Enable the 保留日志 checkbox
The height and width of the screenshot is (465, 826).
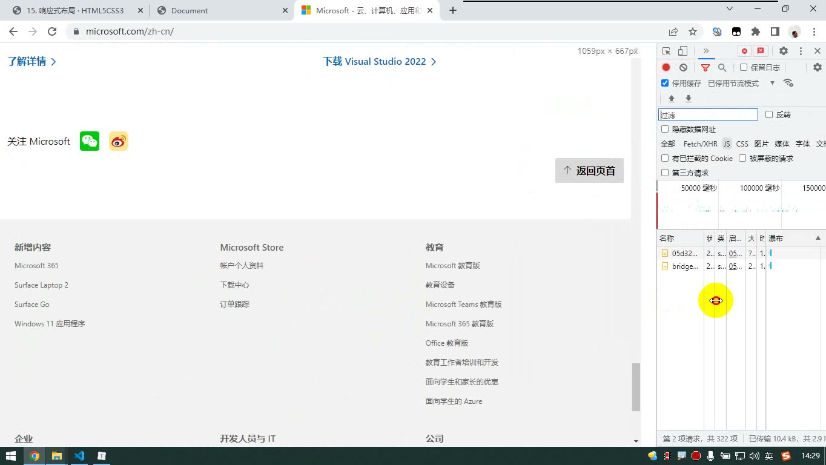tap(744, 67)
